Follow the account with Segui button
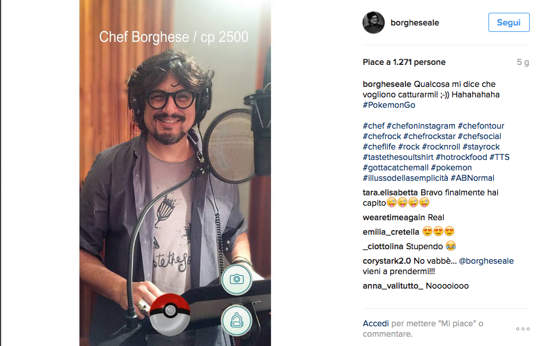 point(509,23)
